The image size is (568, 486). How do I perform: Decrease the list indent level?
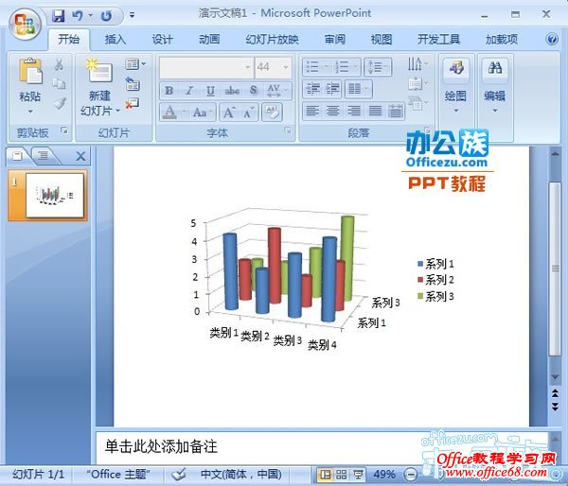pyautogui.click(x=311, y=89)
